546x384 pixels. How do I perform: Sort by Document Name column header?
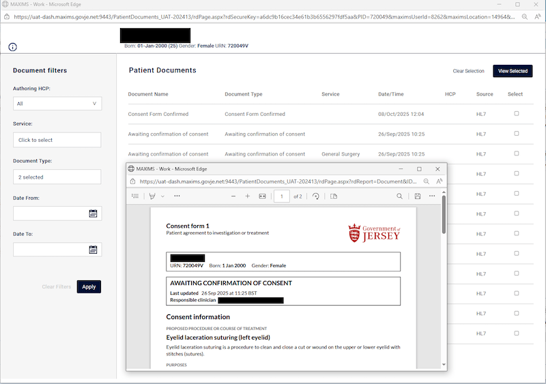[148, 94]
